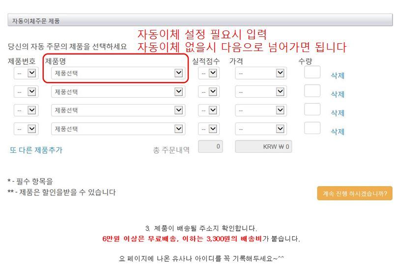Click 삭제 link in first row
The image size is (397, 275).
338,76
